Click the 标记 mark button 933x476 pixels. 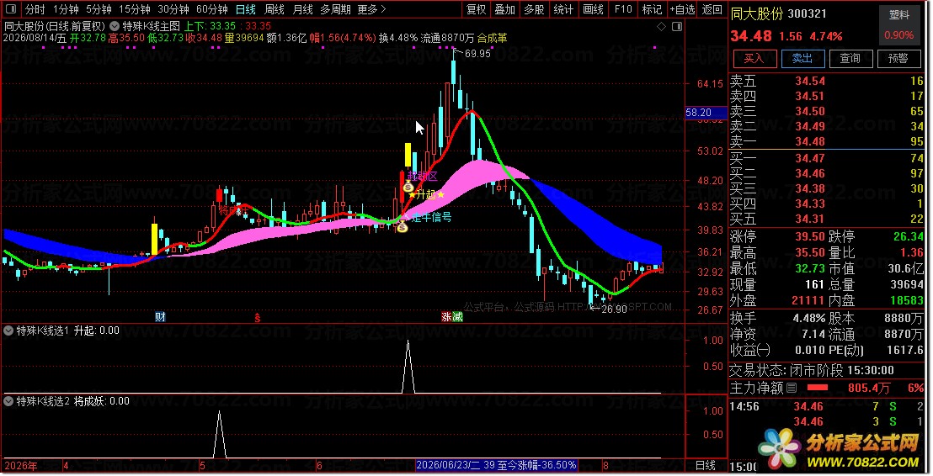(x=652, y=9)
